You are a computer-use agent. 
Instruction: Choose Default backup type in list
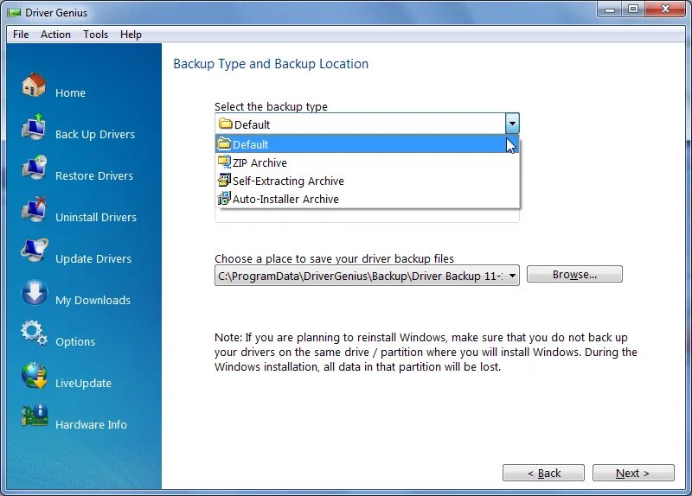pyautogui.click(x=367, y=144)
